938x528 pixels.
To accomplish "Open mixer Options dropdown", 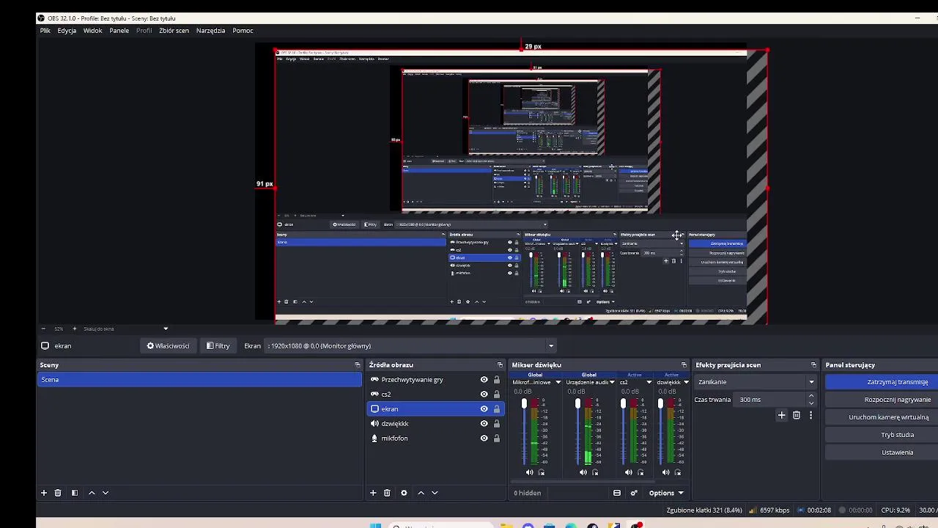I will coord(665,493).
